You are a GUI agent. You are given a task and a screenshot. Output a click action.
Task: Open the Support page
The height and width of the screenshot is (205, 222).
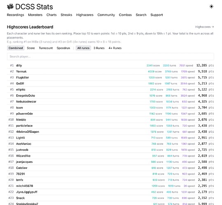pos(157,15)
